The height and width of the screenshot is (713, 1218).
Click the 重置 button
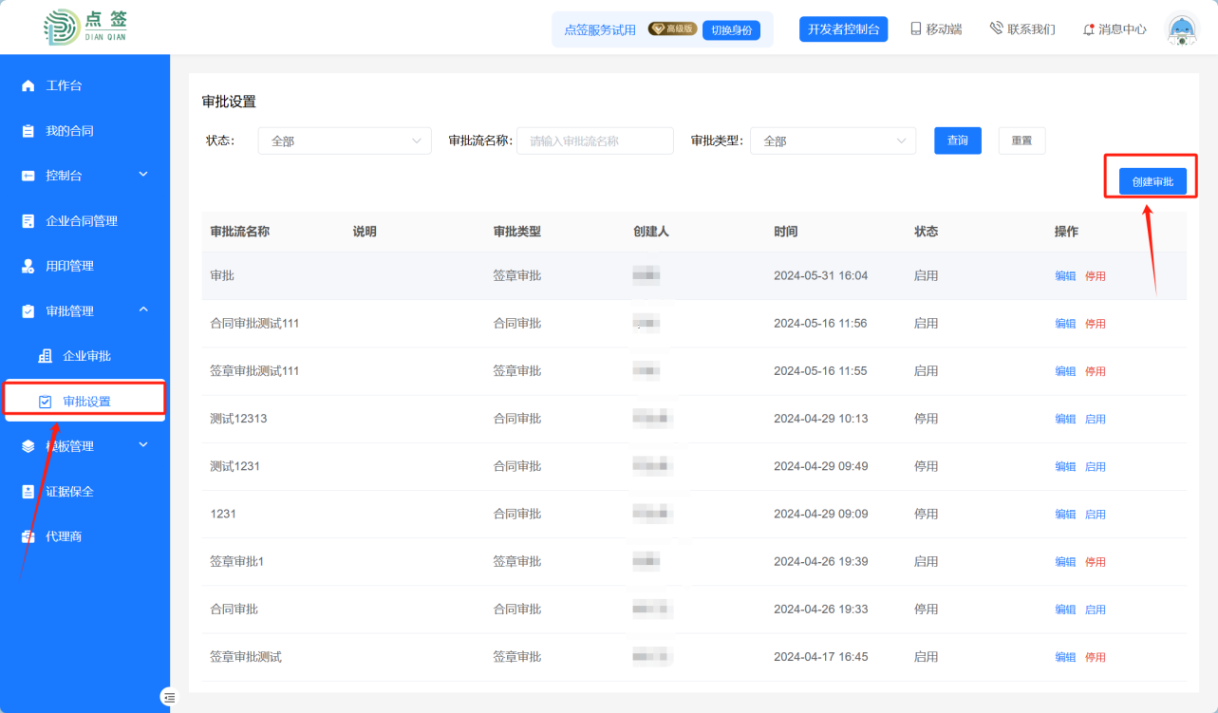click(x=1021, y=141)
